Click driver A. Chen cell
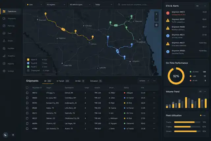211x141 pixels. pyautogui.click(x=112, y=98)
